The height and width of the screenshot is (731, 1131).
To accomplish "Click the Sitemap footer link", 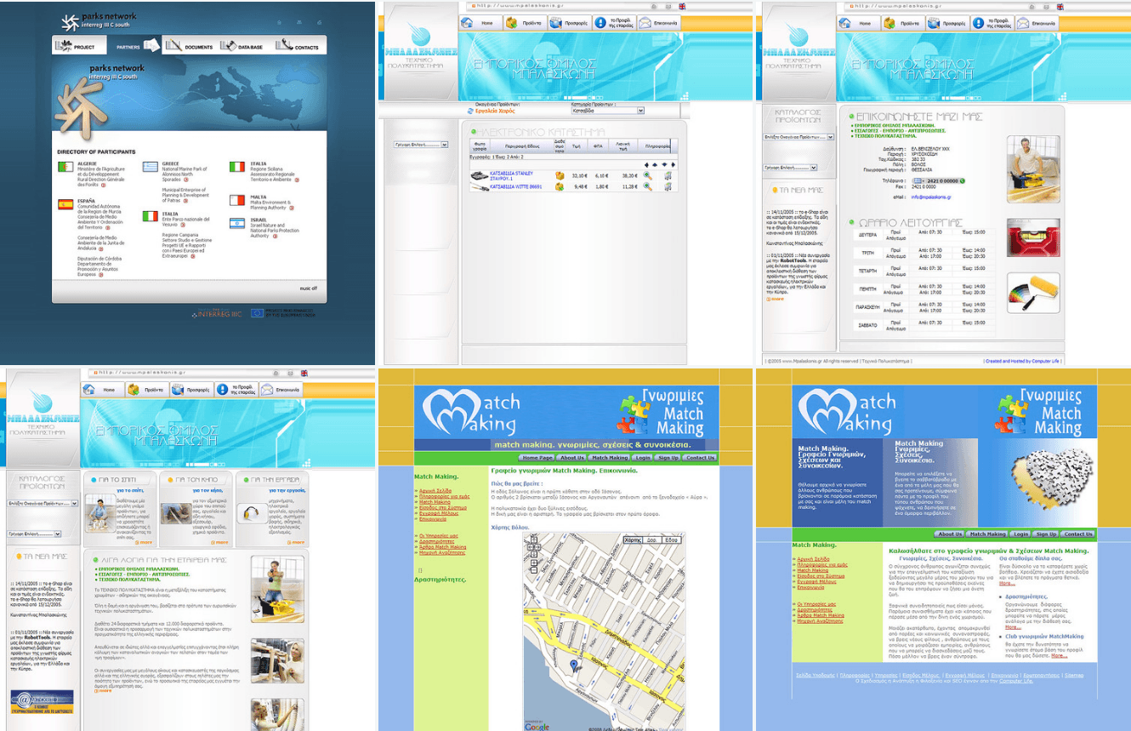I will [x=1074, y=675].
